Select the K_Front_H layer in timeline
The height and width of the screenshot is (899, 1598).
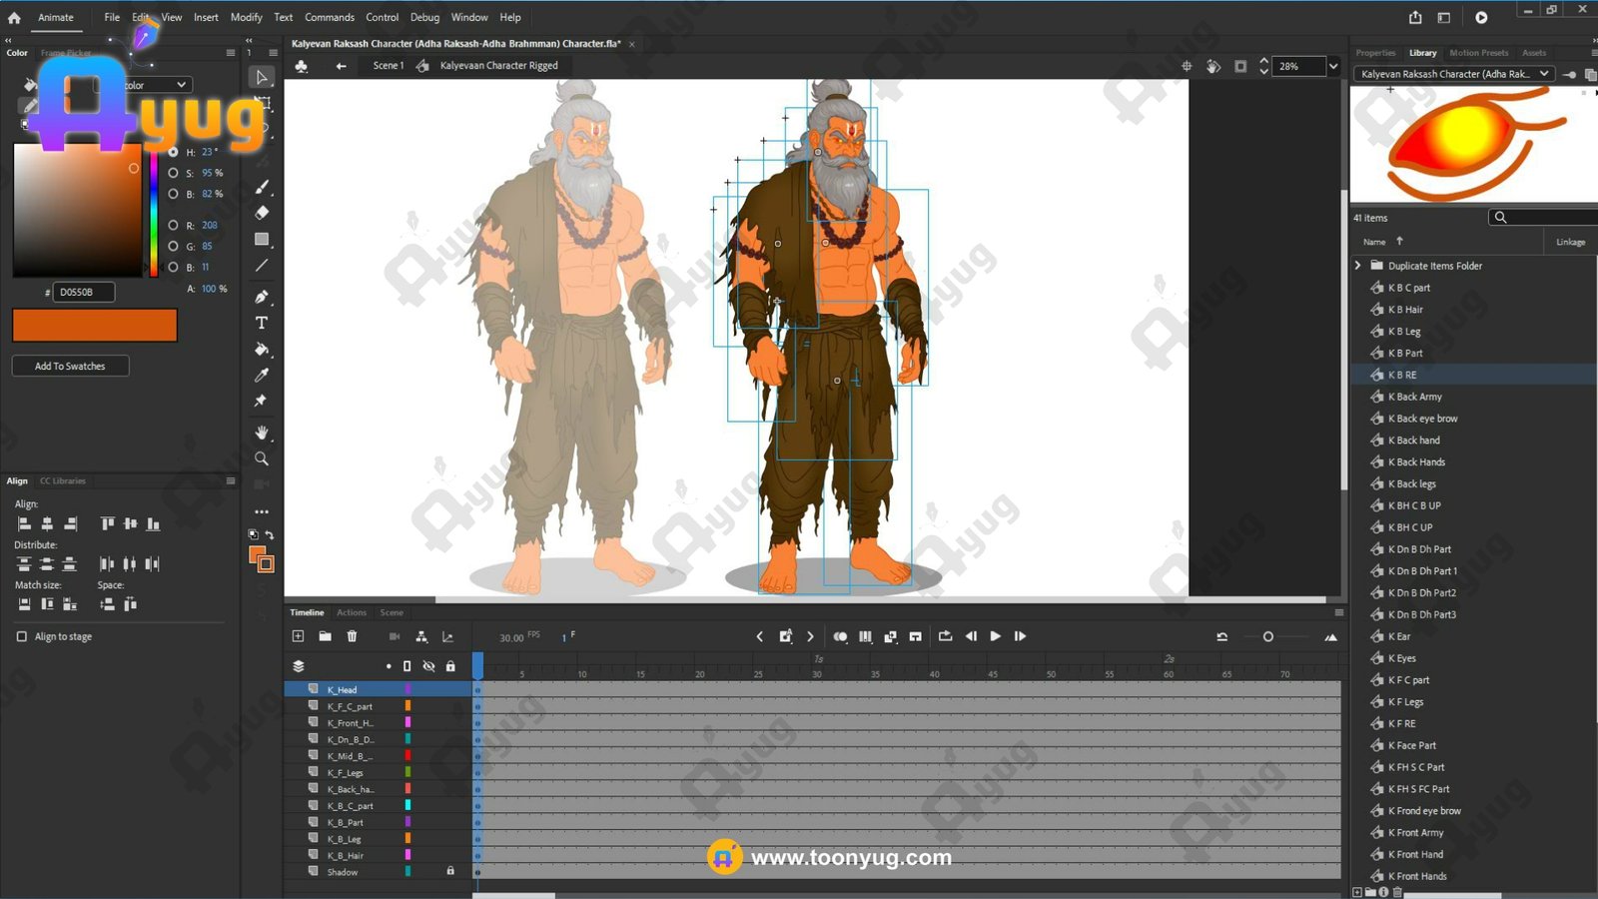(x=350, y=723)
